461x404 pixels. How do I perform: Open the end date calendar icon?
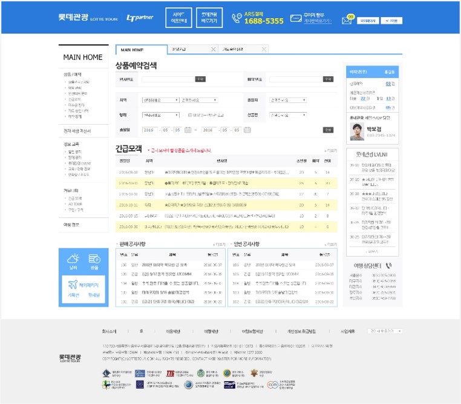click(247, 130)
